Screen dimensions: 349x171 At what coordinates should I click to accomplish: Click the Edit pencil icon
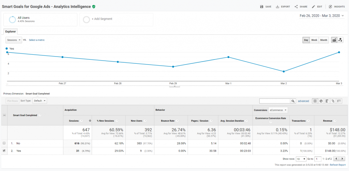[314, 7]
